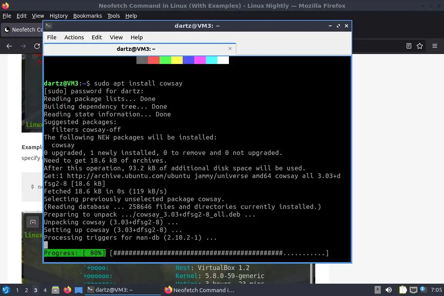Open Firefox hamburger application menu
This screenshot has width=444, height=296.
click(435, 46)
